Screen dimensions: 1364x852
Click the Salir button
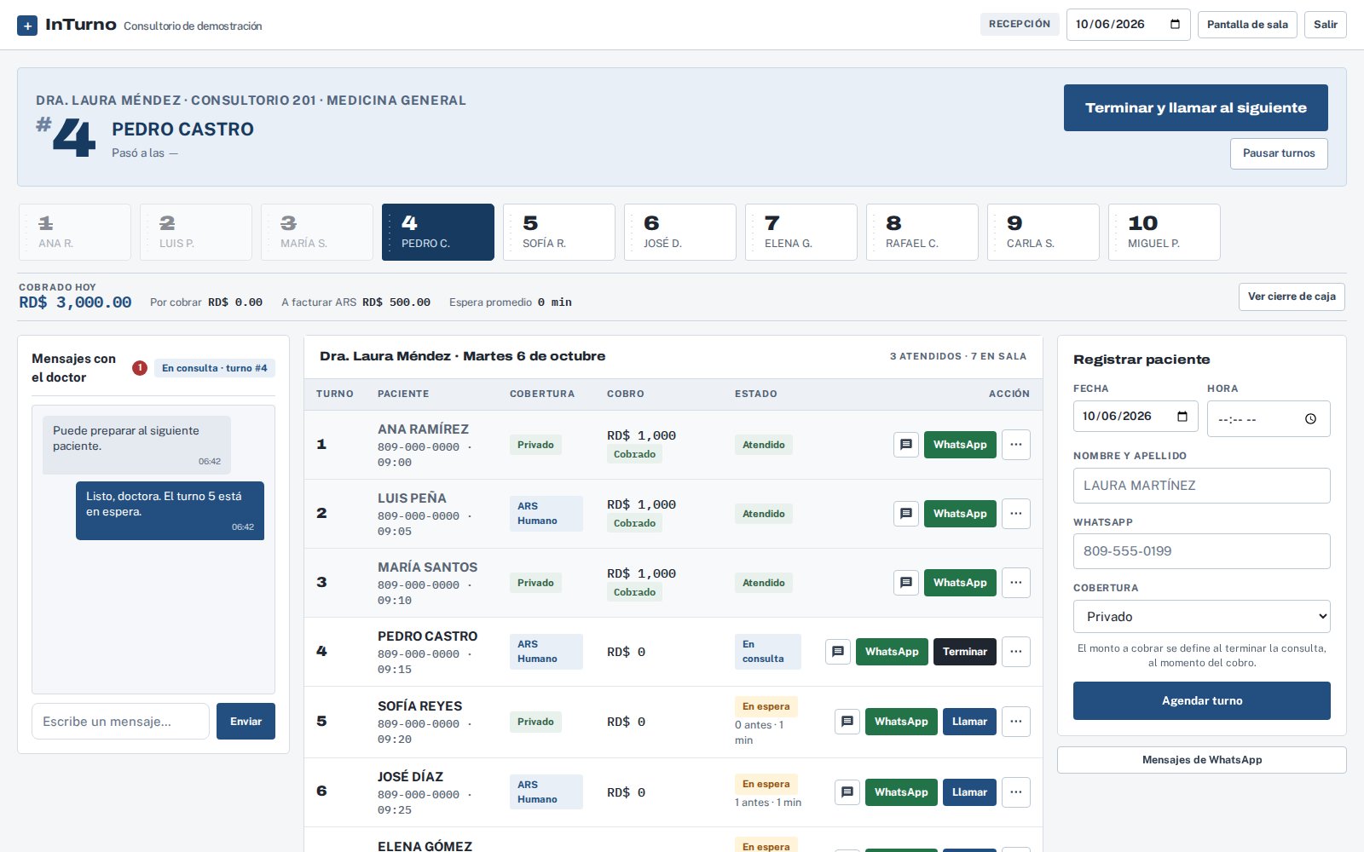click(1326, 25)
